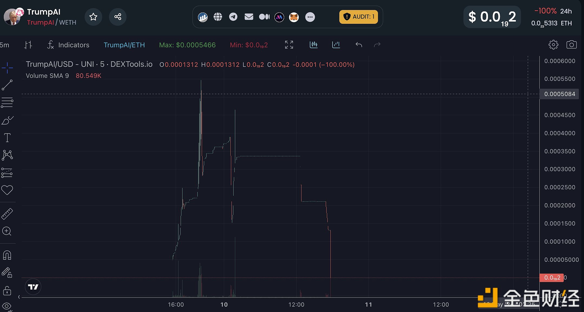This screenshot has width=584, height=312.
Task: Click the TrumpAI token avatar image
Action: coord(12,17)
